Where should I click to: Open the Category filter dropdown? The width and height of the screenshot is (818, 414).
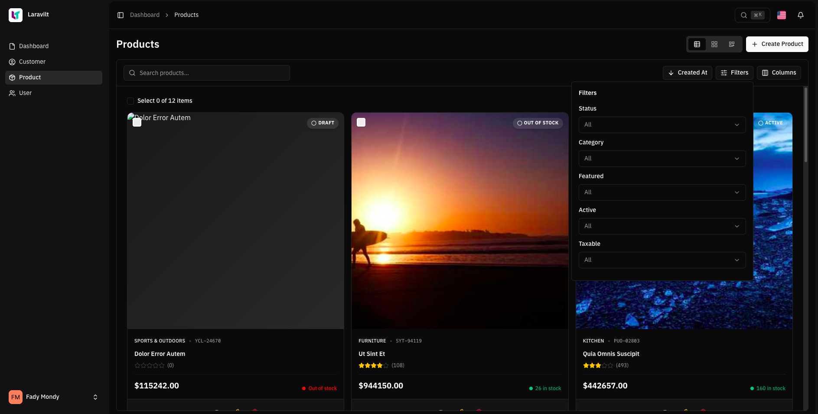coord(662,159)
